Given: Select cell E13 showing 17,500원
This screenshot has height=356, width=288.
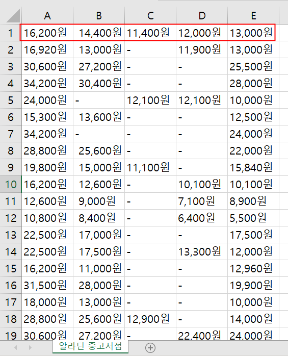Looking at the screenshot, I should tap(253, 235).
